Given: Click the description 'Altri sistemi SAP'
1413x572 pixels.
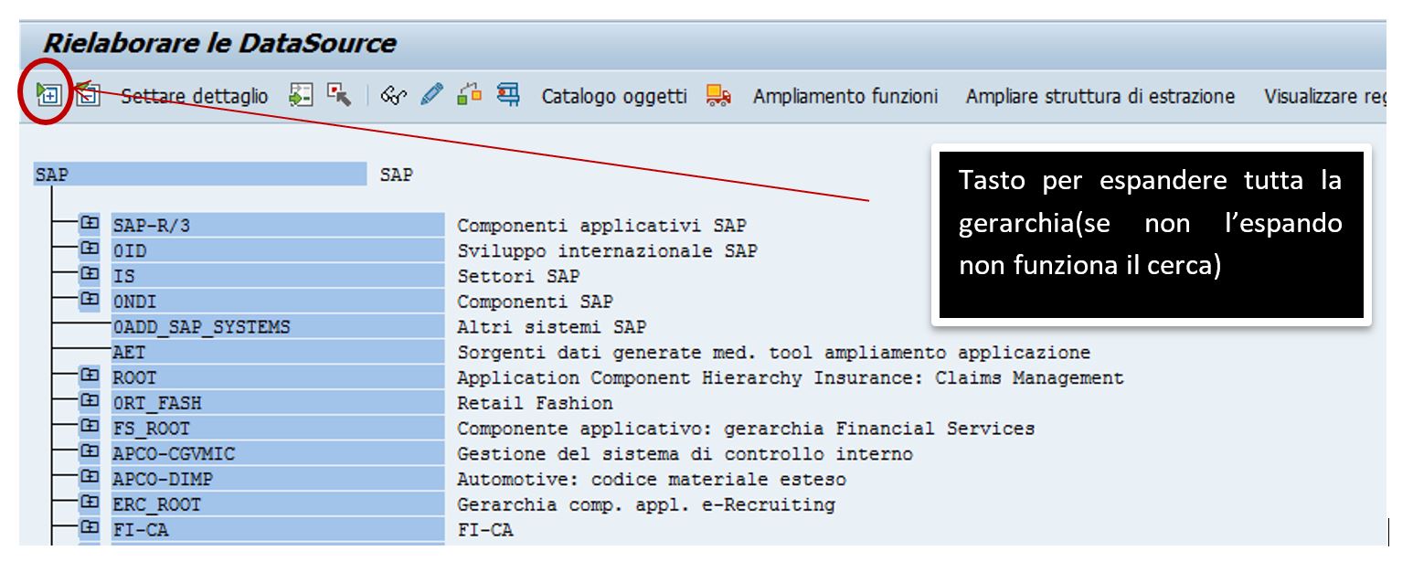Looking at the screenshot, I should [x=551, y=328].
